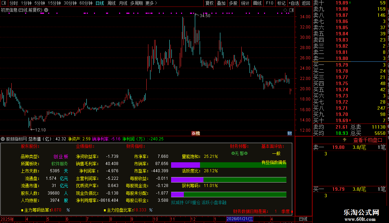Image resolution: width=389 pixels, height=223 pixels.
Task: Click the 总卖 11130 value
Action: 379,127
